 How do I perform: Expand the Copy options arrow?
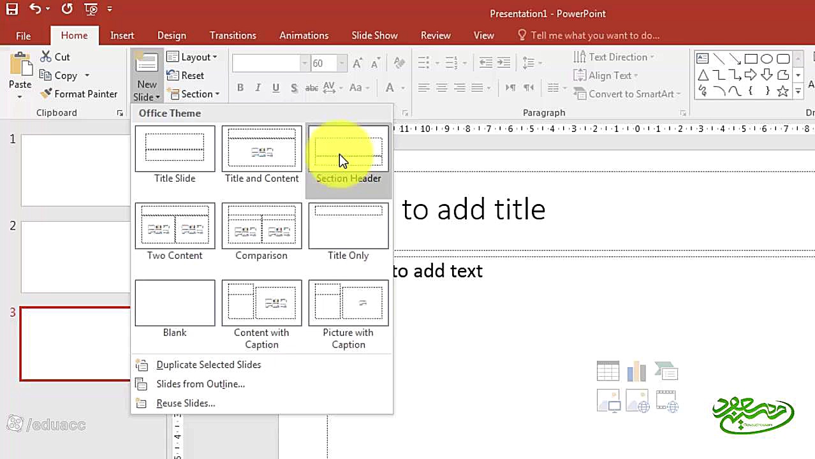click(x=87, y=75)
